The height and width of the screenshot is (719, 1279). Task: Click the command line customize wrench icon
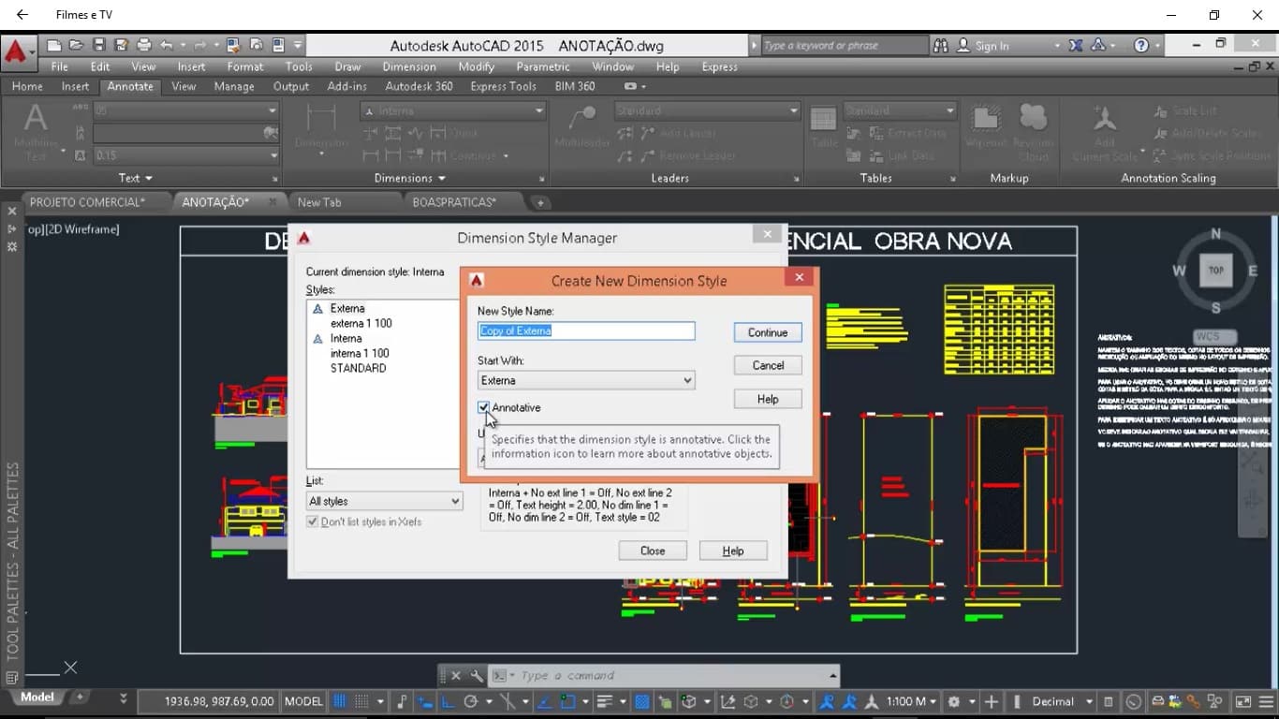point(476,676)
